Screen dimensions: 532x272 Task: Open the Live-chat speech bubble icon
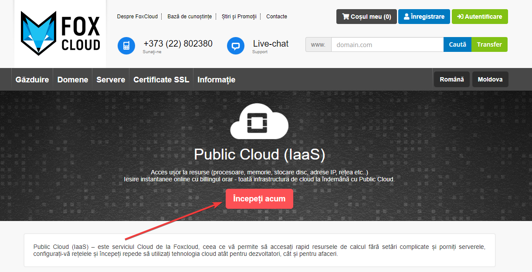click(x=236, y=46)
